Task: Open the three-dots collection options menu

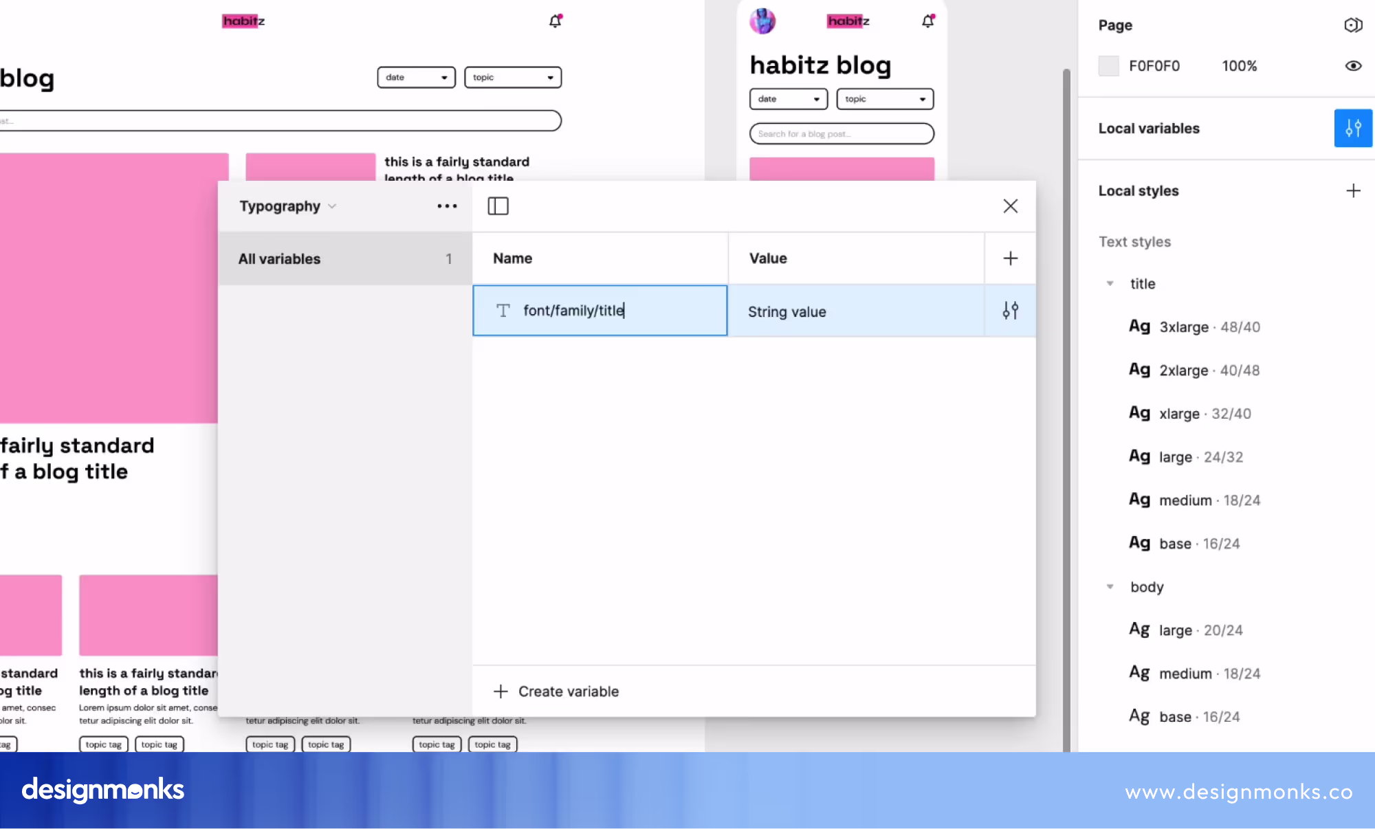Action: pos(447,206)
